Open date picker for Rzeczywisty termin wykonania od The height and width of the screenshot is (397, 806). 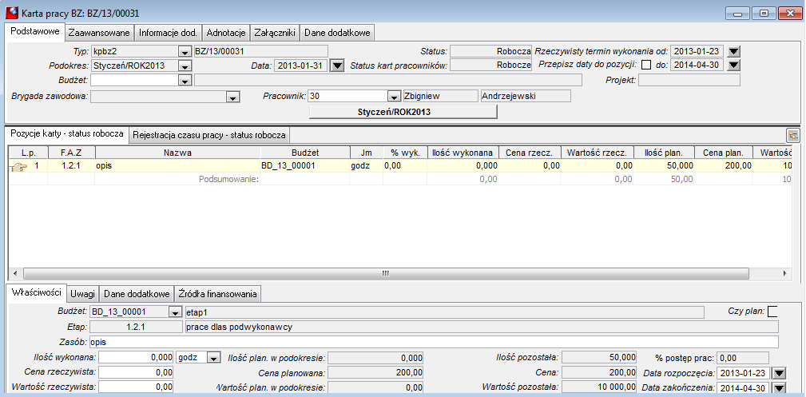[x=734, y=51]
